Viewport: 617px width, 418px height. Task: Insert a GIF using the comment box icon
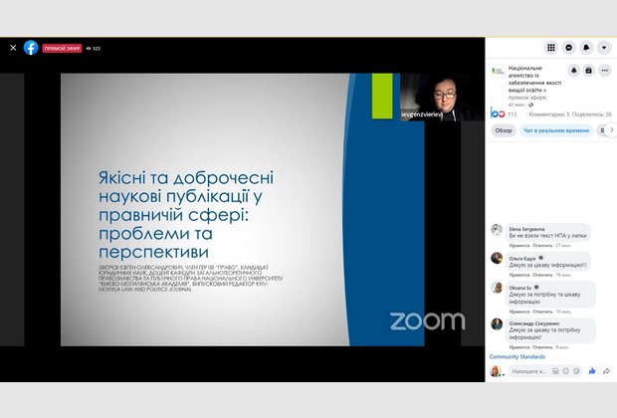(x=555, y=371)
